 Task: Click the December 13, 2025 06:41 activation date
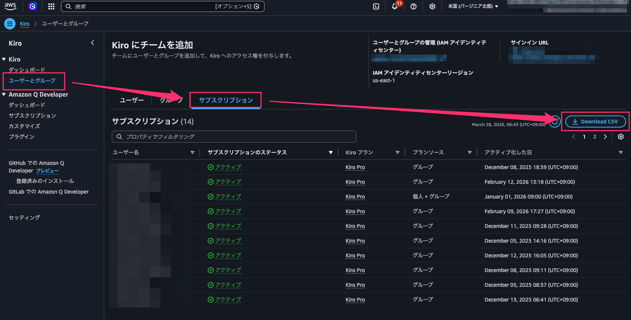pos(531,300)
